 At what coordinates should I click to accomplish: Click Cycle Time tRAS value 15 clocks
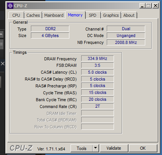pos(98,92)
